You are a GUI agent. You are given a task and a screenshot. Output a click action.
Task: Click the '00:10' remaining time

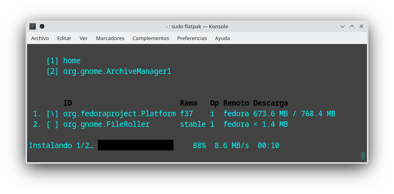point(268,145)
